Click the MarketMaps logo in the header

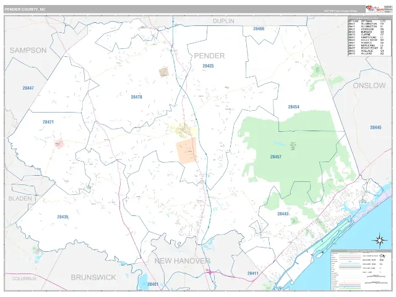click(375, 9)
